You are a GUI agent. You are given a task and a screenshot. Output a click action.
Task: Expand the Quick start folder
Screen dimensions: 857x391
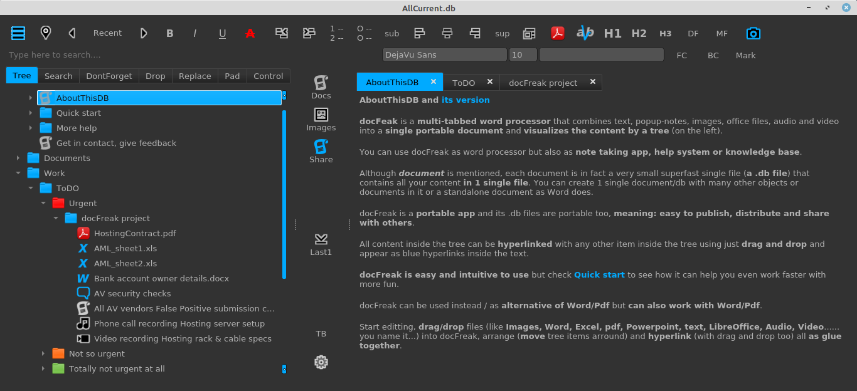pyautogui.click(x=30, y=113)
